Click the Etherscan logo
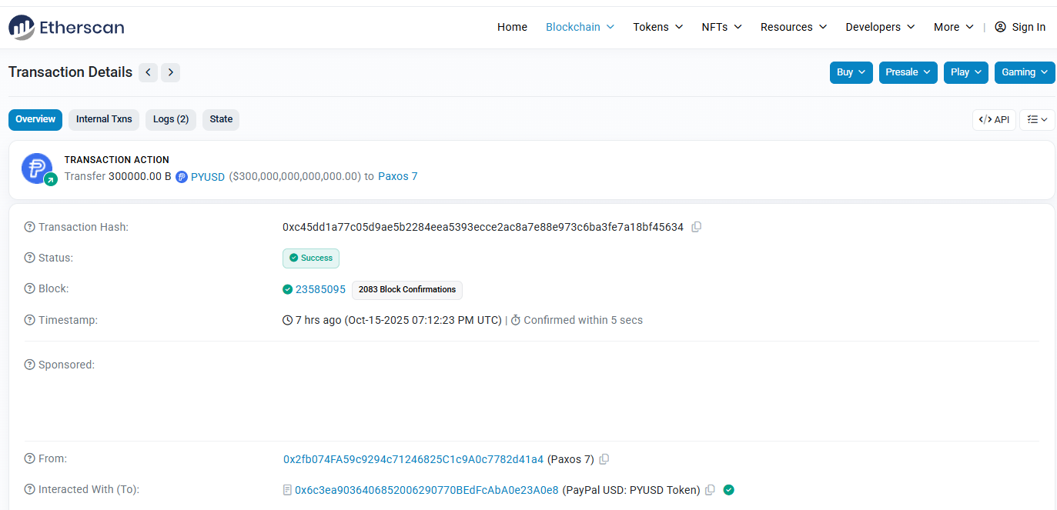The image size is (1057, 510). [x=66, y=27]
